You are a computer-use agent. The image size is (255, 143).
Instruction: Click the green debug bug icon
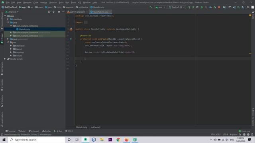click(x=202, y=7)
